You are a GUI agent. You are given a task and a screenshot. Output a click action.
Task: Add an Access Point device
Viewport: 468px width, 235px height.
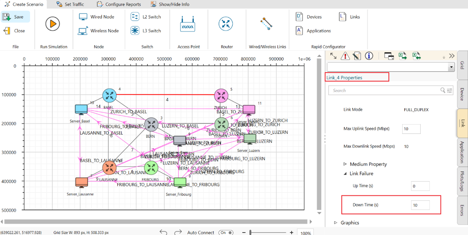pyautogui.click(x=187, y=24)
